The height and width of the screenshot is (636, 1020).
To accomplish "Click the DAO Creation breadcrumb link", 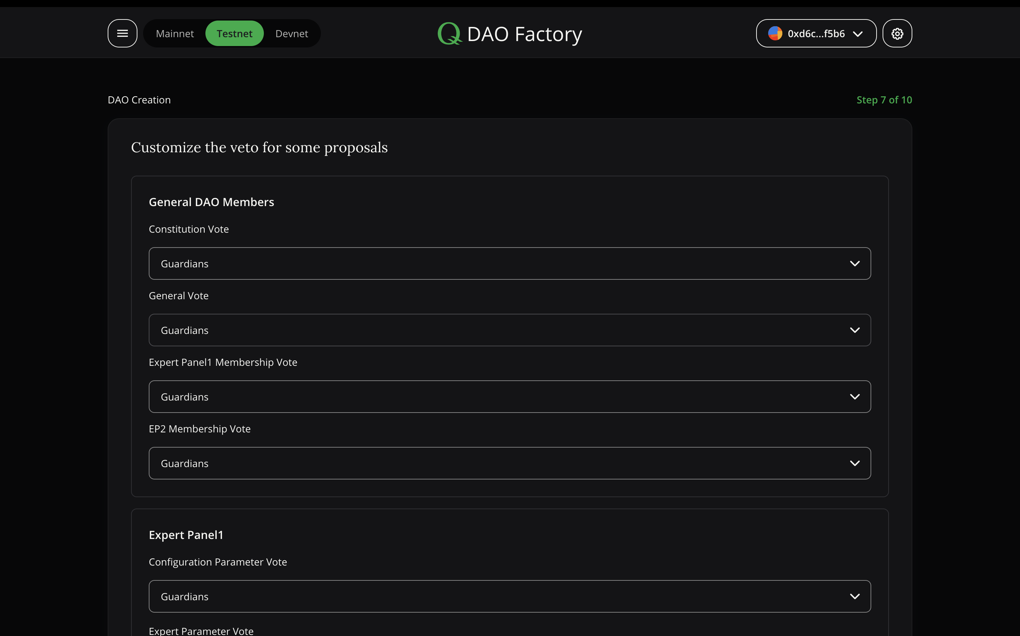I will click(x=139, y=100).
